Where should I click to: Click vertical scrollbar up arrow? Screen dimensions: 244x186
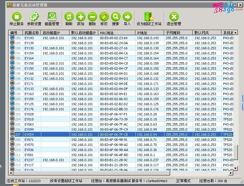point(236,33)
